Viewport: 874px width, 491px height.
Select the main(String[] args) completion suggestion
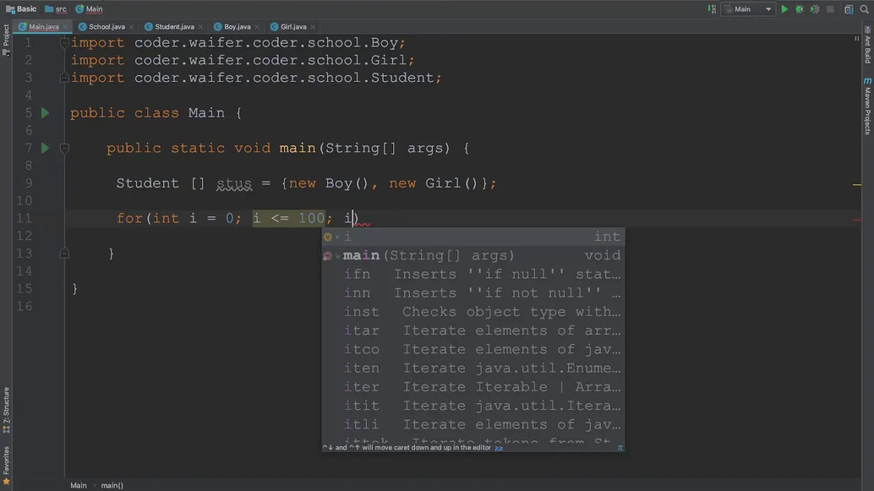[x=473, y=256]
